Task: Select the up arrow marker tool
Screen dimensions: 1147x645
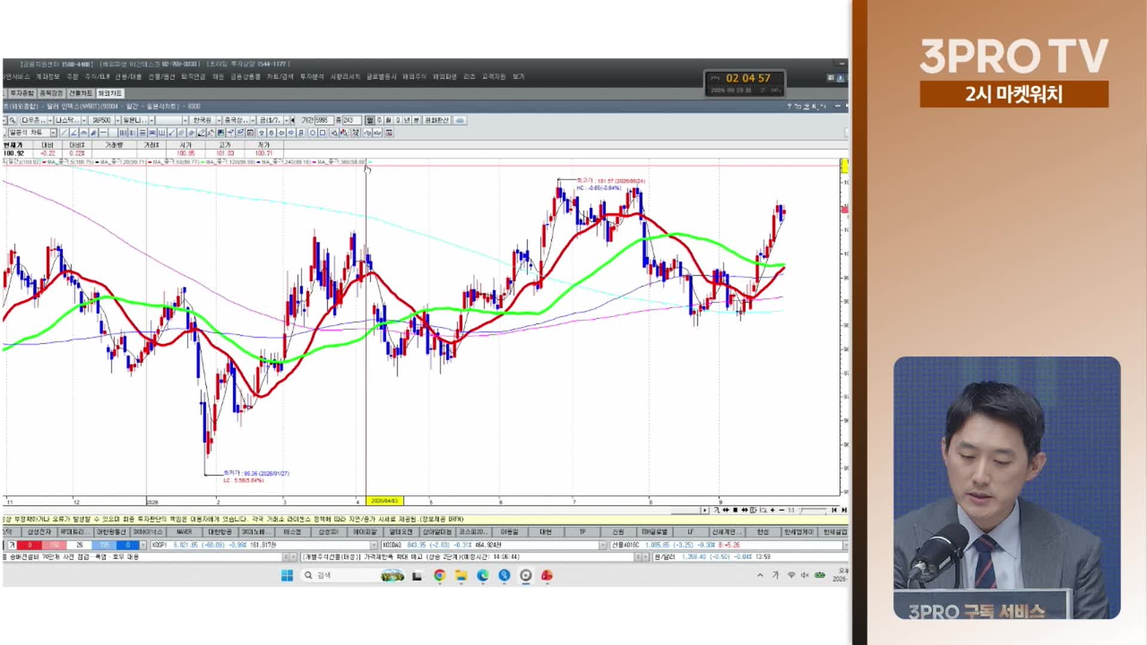Action: pos(262,133)
